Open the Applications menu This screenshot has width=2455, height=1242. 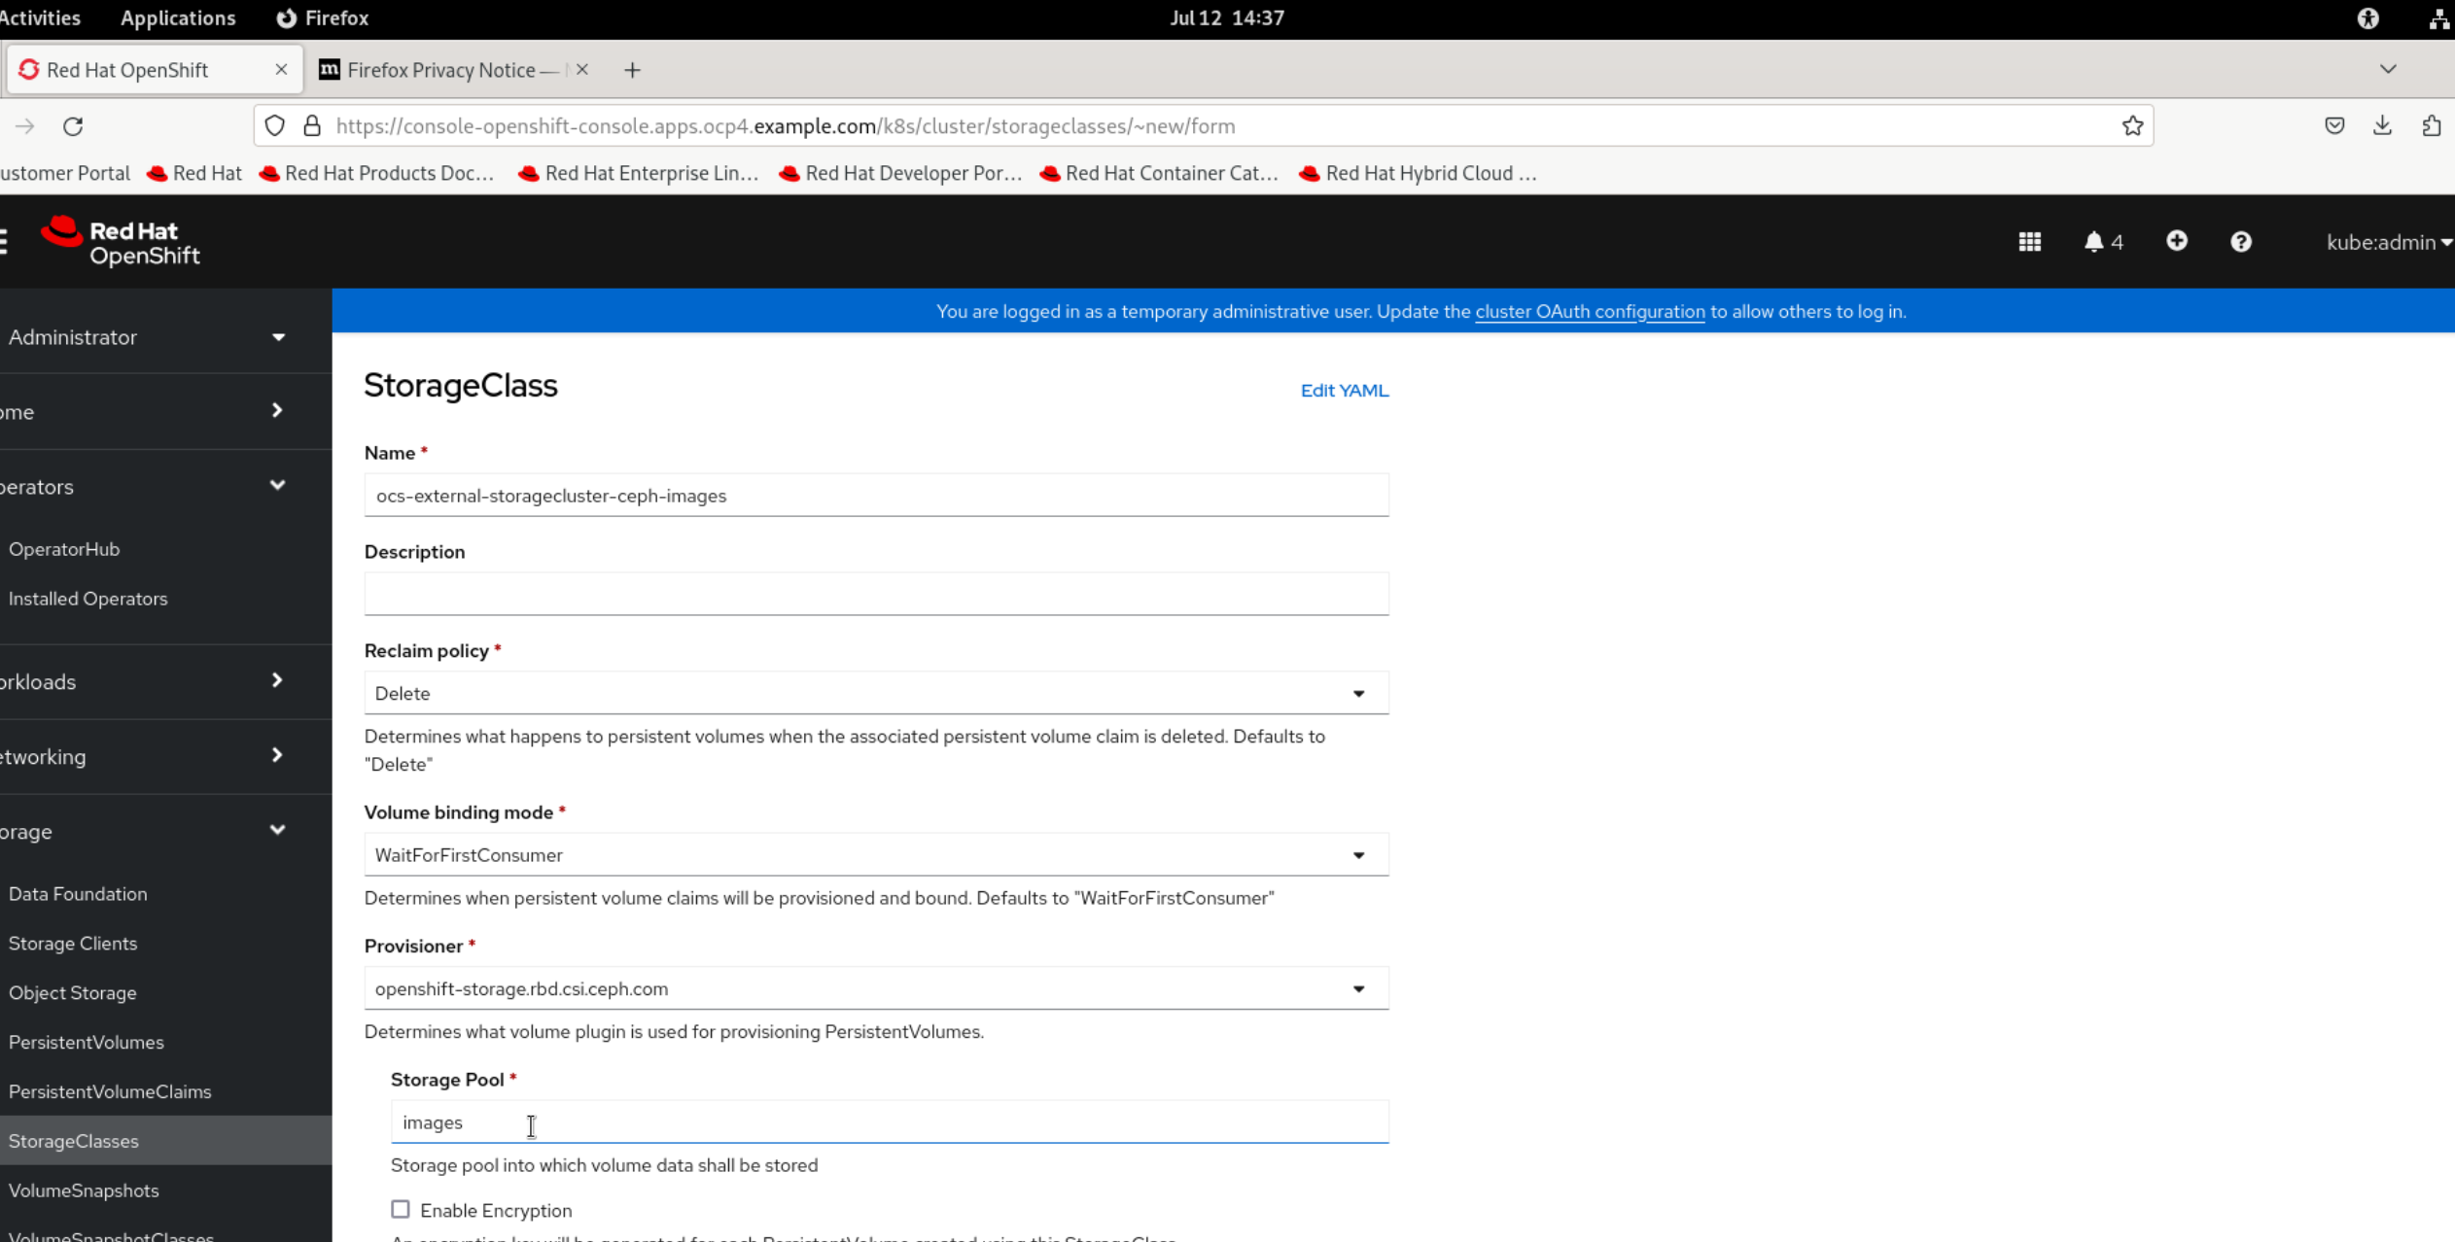177,17
